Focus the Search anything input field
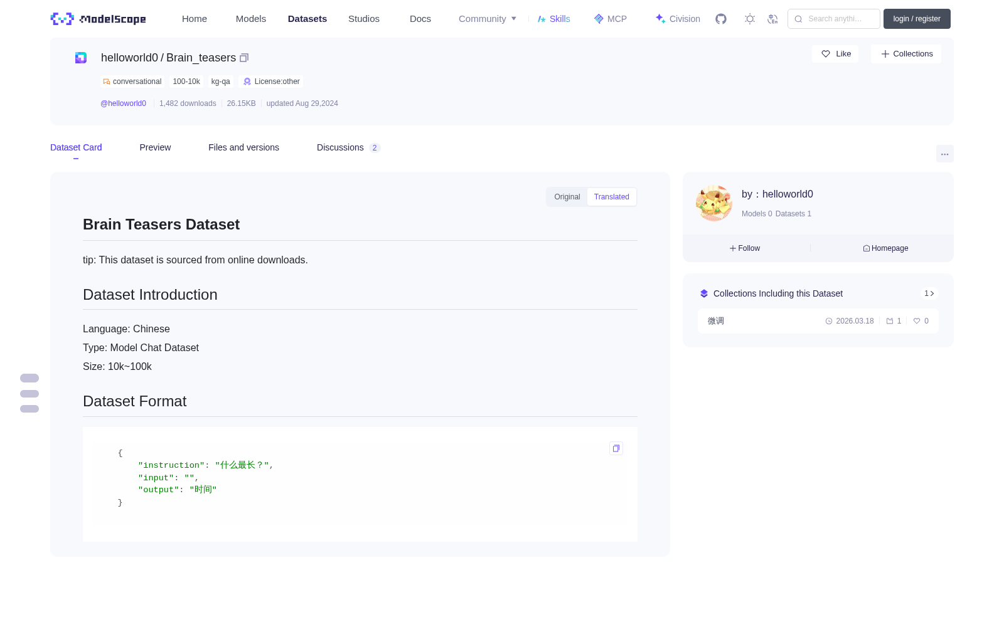Viewport: 1004px width, 627px height. pos(834,19)
